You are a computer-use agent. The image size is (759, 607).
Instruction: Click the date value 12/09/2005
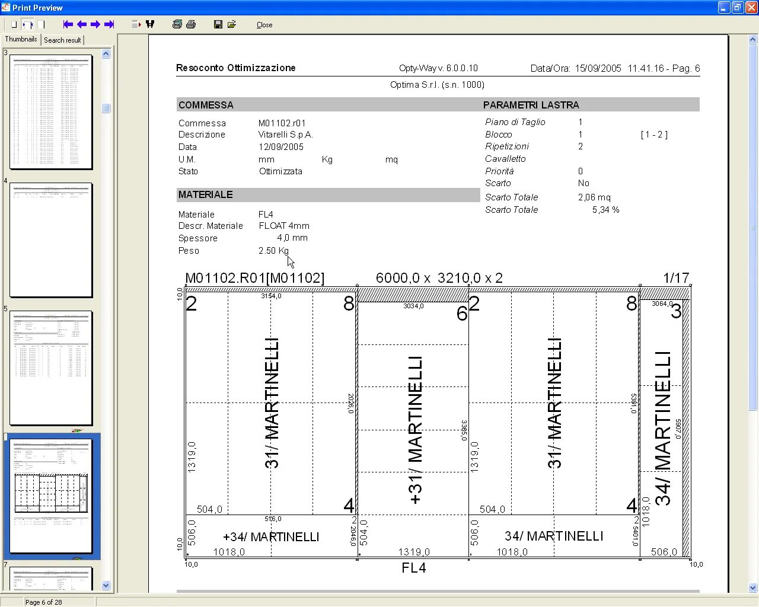tap(280, 147)
